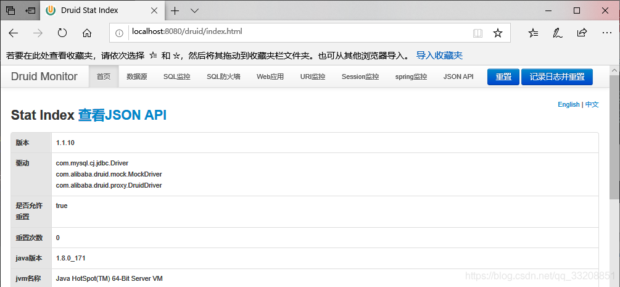Select the true value of 是否允许重置
This screenshot has height=287, width=620.
[x=62, y=206]
